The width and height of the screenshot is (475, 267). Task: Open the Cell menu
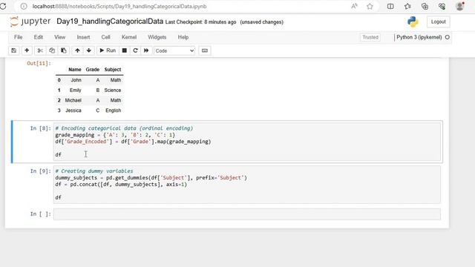pyautogui.click(x=105, y=37)
